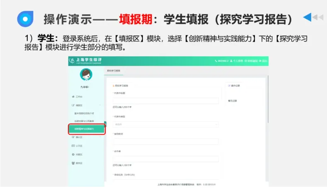Click the sidebar collapse handle

[x=105, y=124]
